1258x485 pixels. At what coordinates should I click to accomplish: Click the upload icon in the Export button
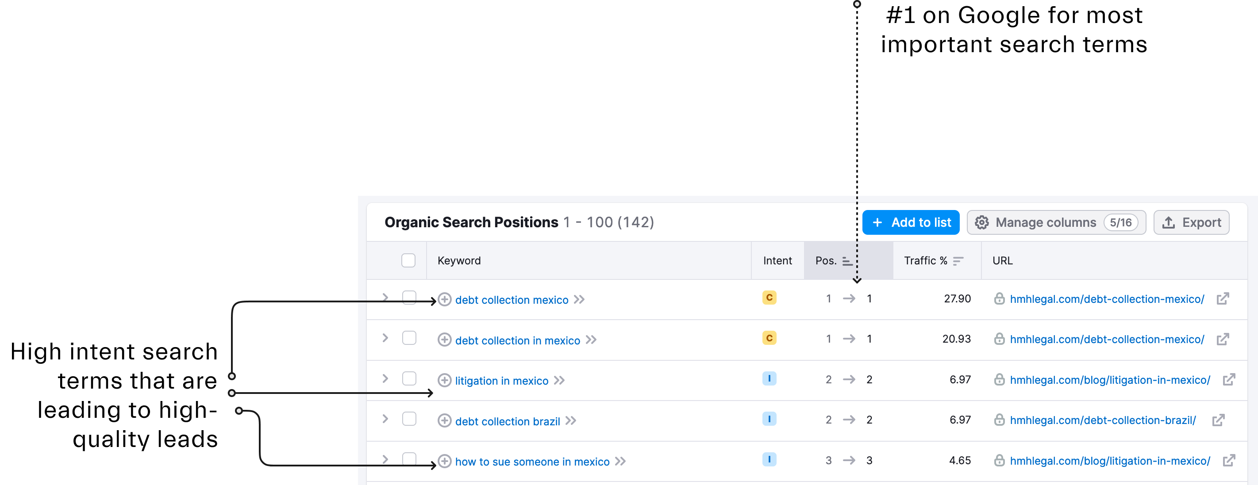click(1170, 222)
